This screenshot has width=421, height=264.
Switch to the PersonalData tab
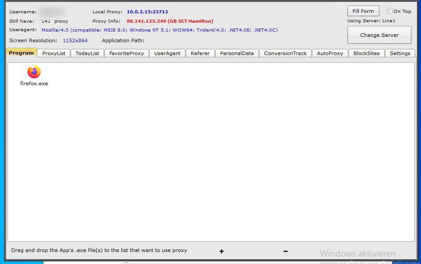click(x=237, y=53)
